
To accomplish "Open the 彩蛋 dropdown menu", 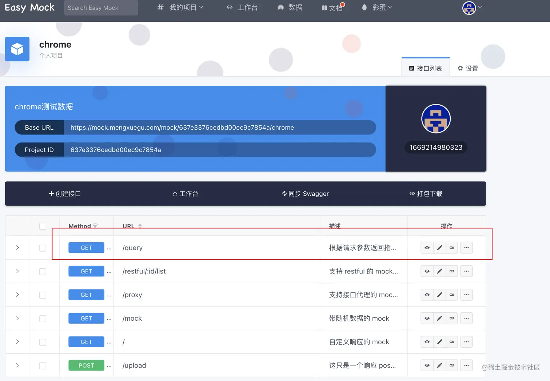I will (x=377, y=7).
